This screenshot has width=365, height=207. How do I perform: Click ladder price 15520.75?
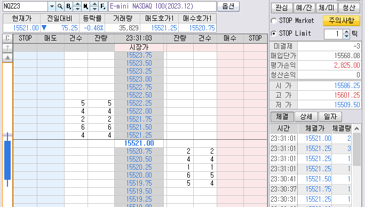(x=139, y=152)
